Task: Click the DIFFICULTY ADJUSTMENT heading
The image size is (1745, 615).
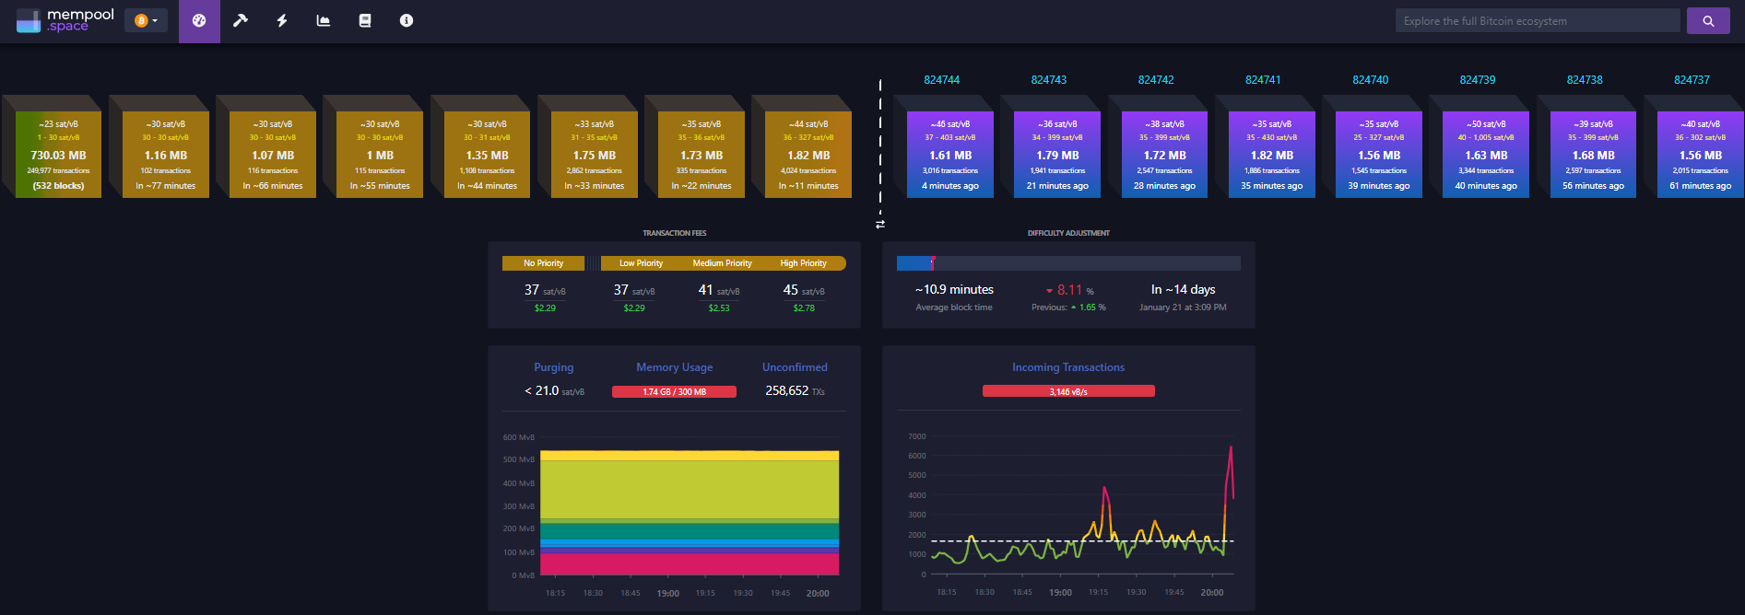Action: [1068, 233]
